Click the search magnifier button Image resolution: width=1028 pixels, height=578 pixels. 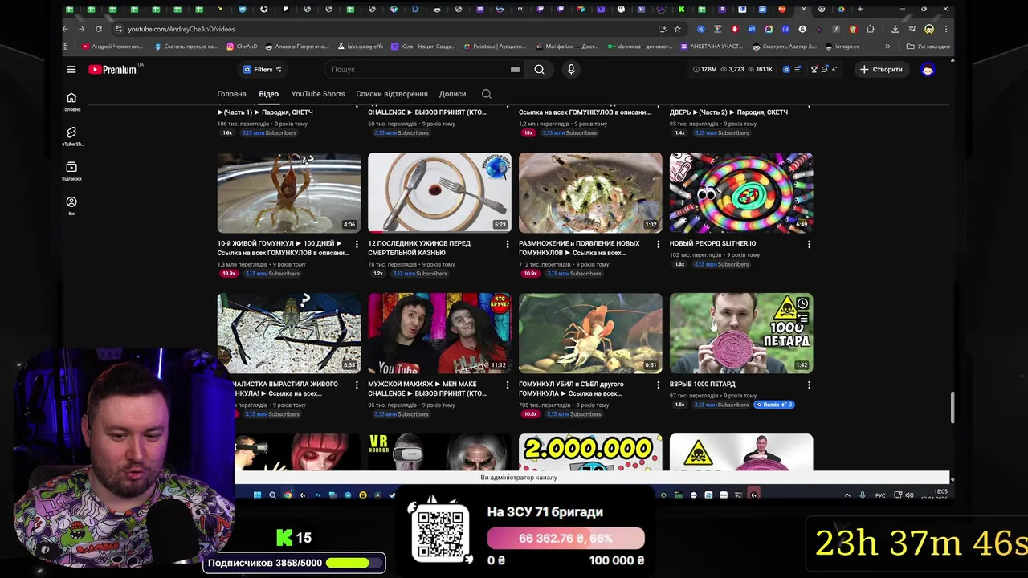click(x=540, y=70)
